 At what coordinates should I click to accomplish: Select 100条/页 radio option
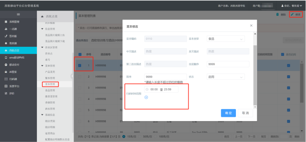[x=156, y=137]
